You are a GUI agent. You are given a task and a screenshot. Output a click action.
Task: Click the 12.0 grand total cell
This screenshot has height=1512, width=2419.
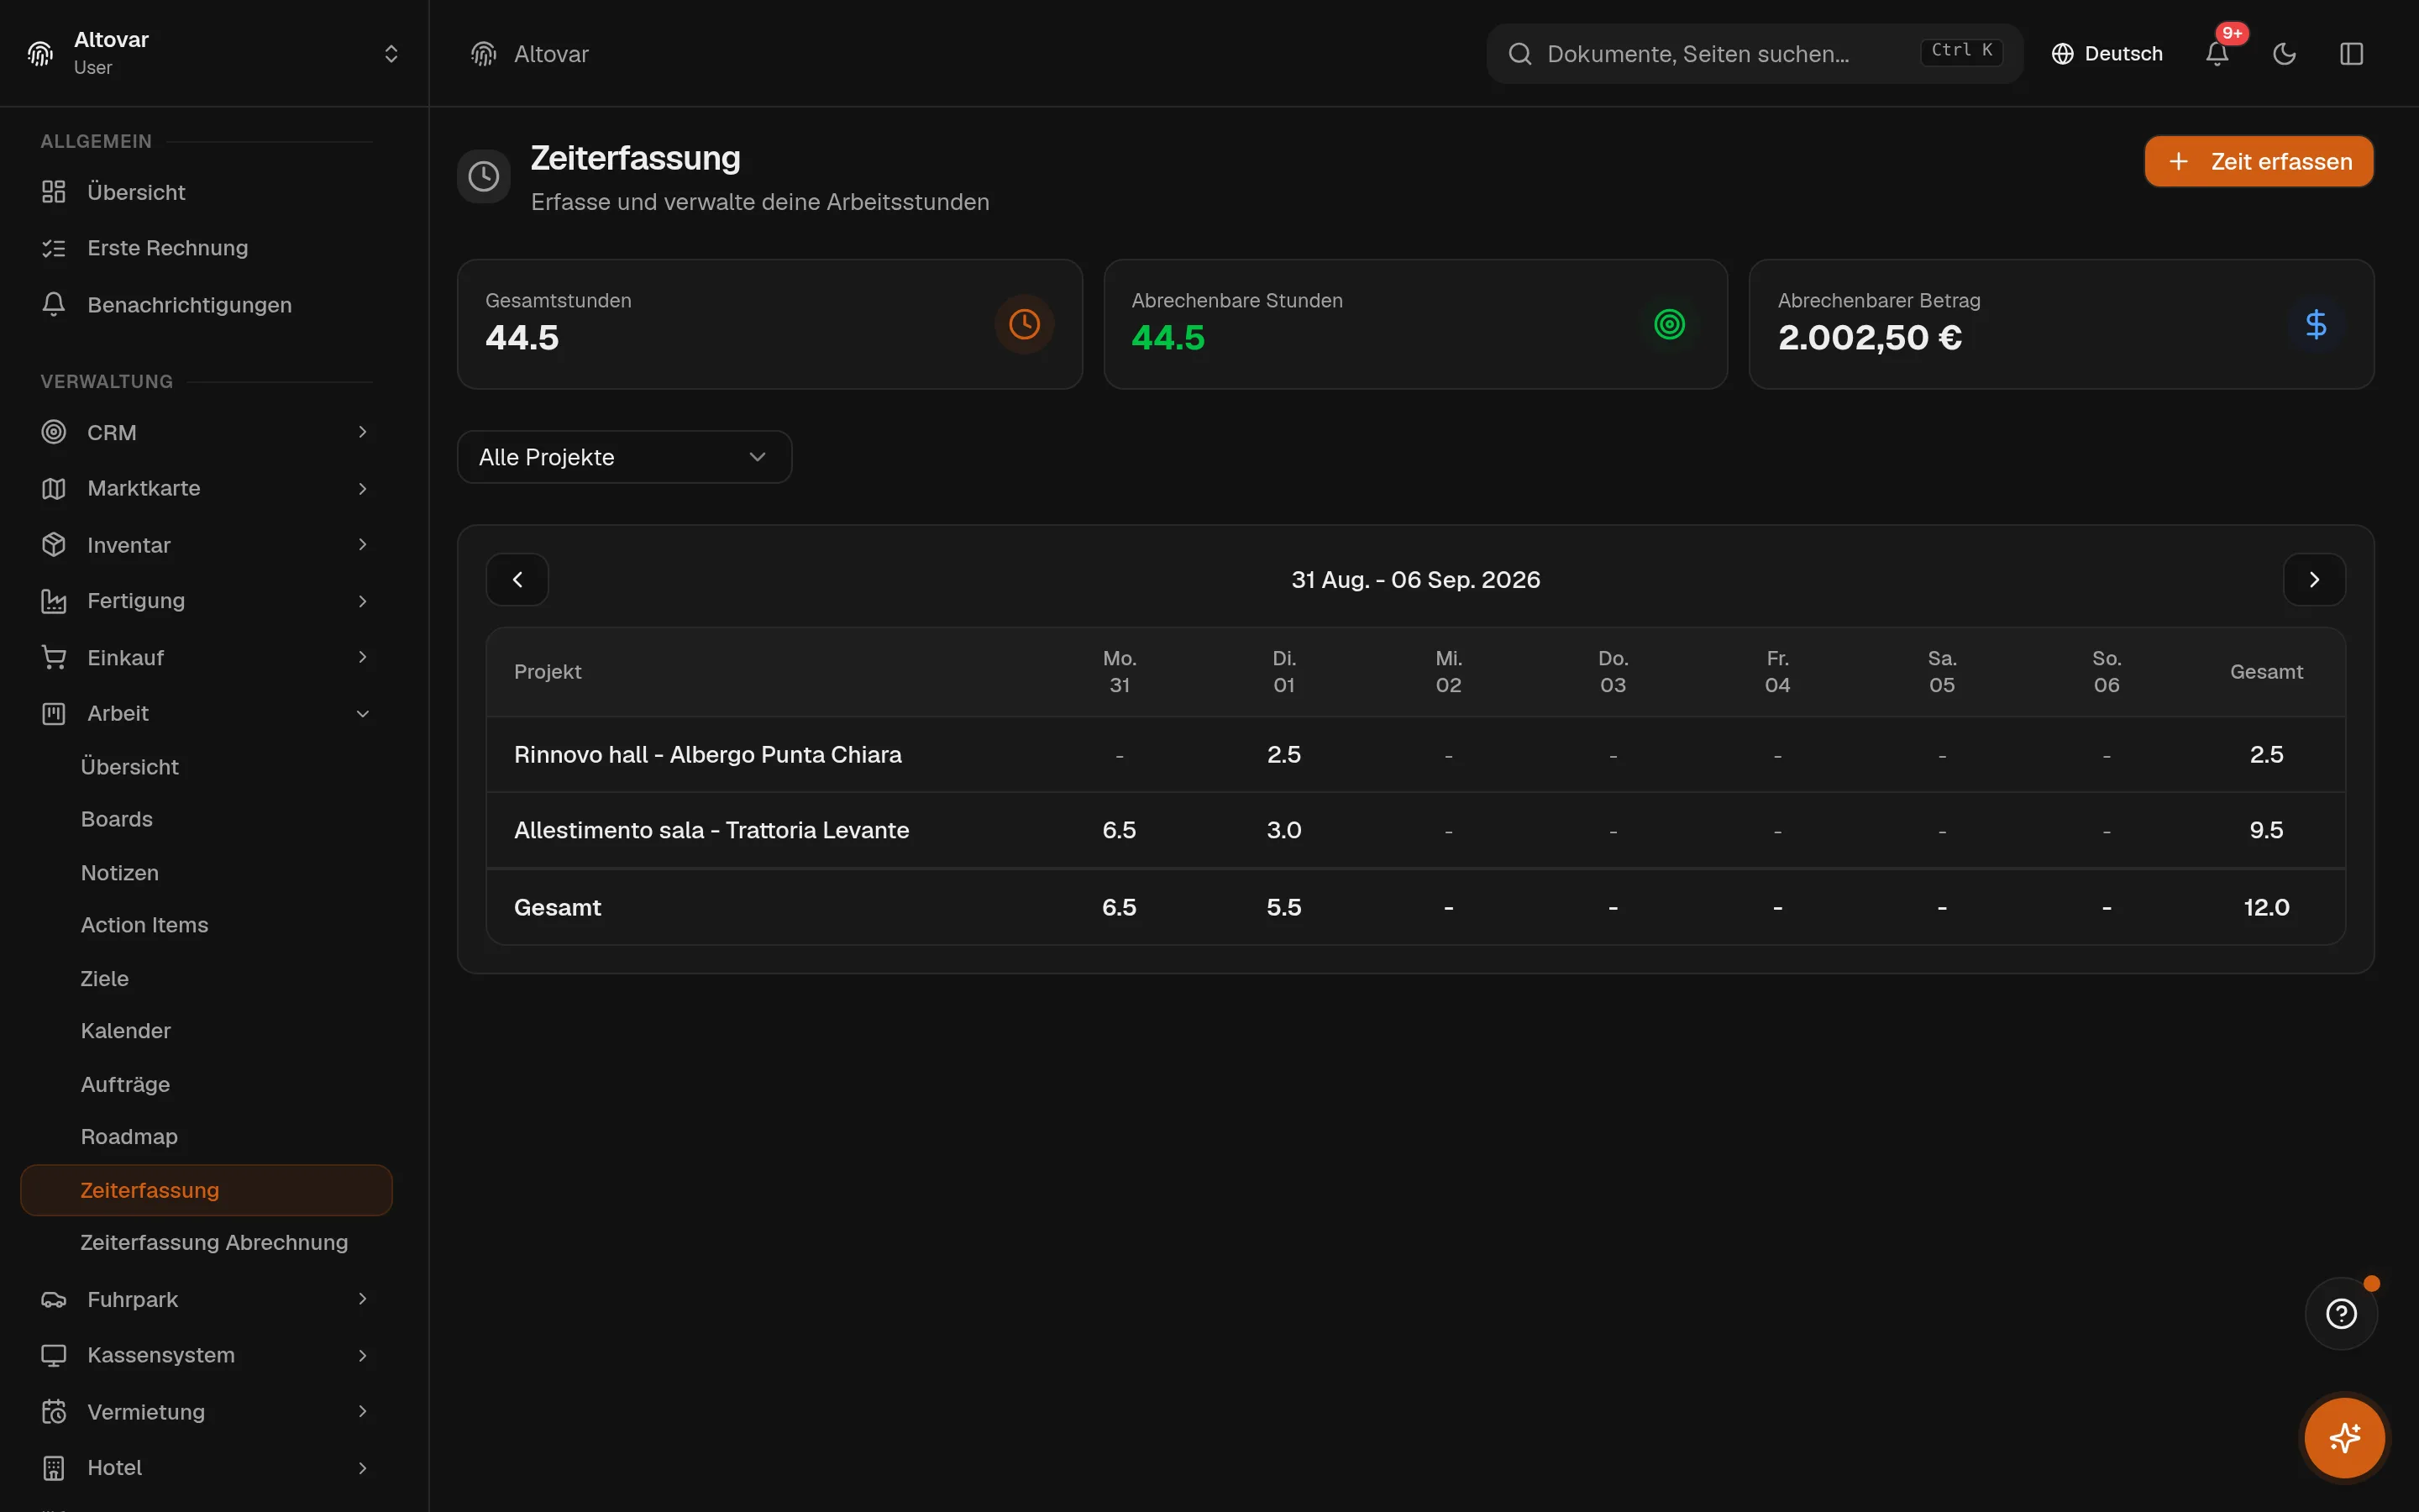pyautogui.click(x=2266, y=907)
